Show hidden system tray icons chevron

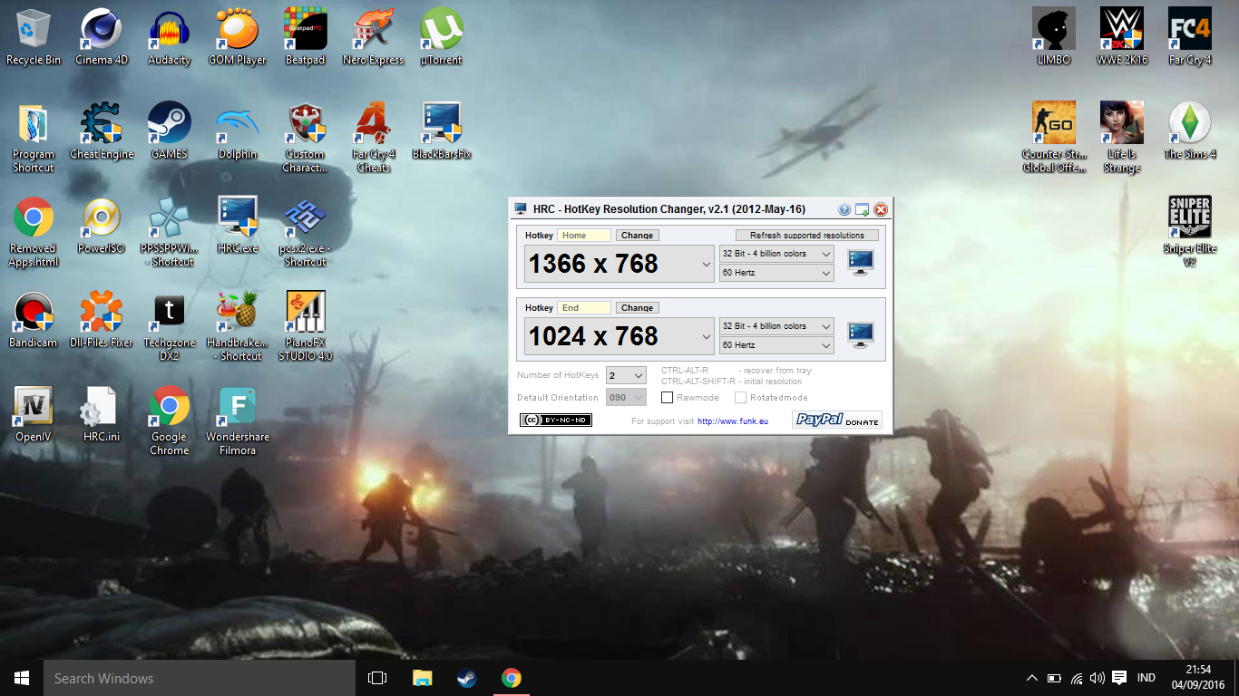tap(1031, 678)
